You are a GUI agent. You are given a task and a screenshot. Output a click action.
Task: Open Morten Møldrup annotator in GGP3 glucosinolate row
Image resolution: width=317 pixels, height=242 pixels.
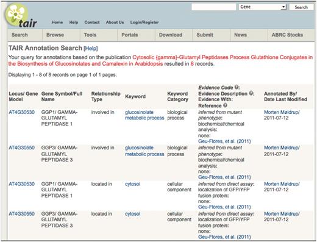click(x=282, y=148)
